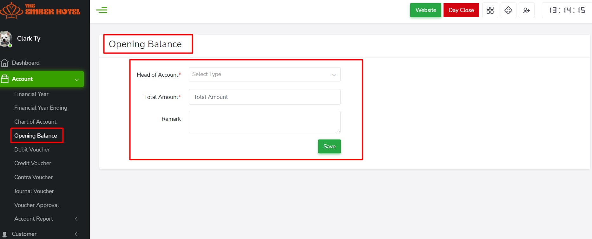Click the Dashboard home icon
This screenshot has width=592, height=239.
(x=5, y=63)
